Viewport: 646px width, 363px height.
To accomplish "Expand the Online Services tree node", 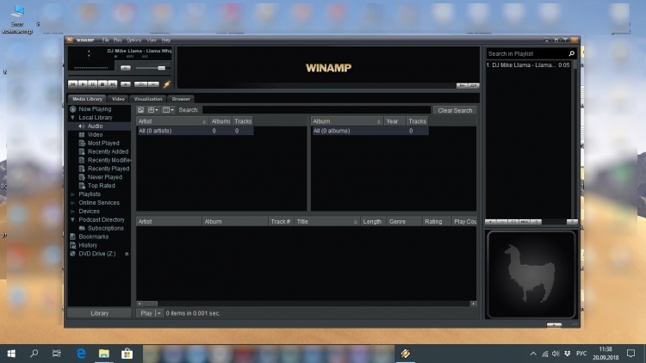I will point(72,203).
